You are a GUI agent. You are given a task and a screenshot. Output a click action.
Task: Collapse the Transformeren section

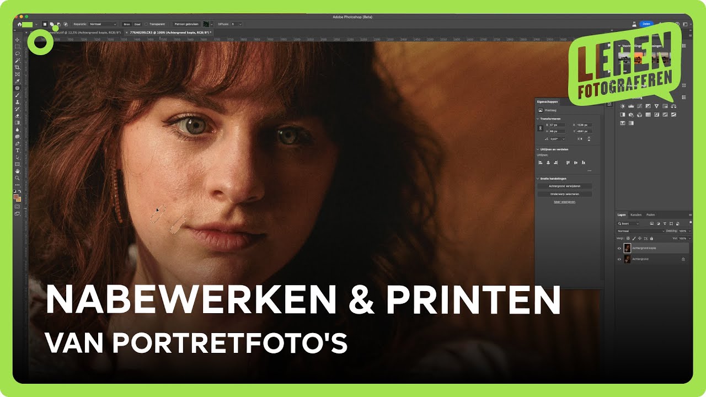(x=538, y=119)
